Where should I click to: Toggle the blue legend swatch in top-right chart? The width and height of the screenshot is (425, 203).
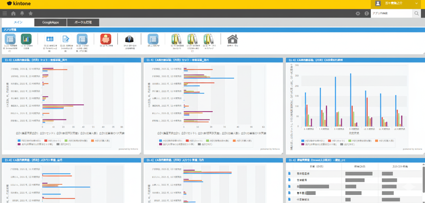[303, 141]
